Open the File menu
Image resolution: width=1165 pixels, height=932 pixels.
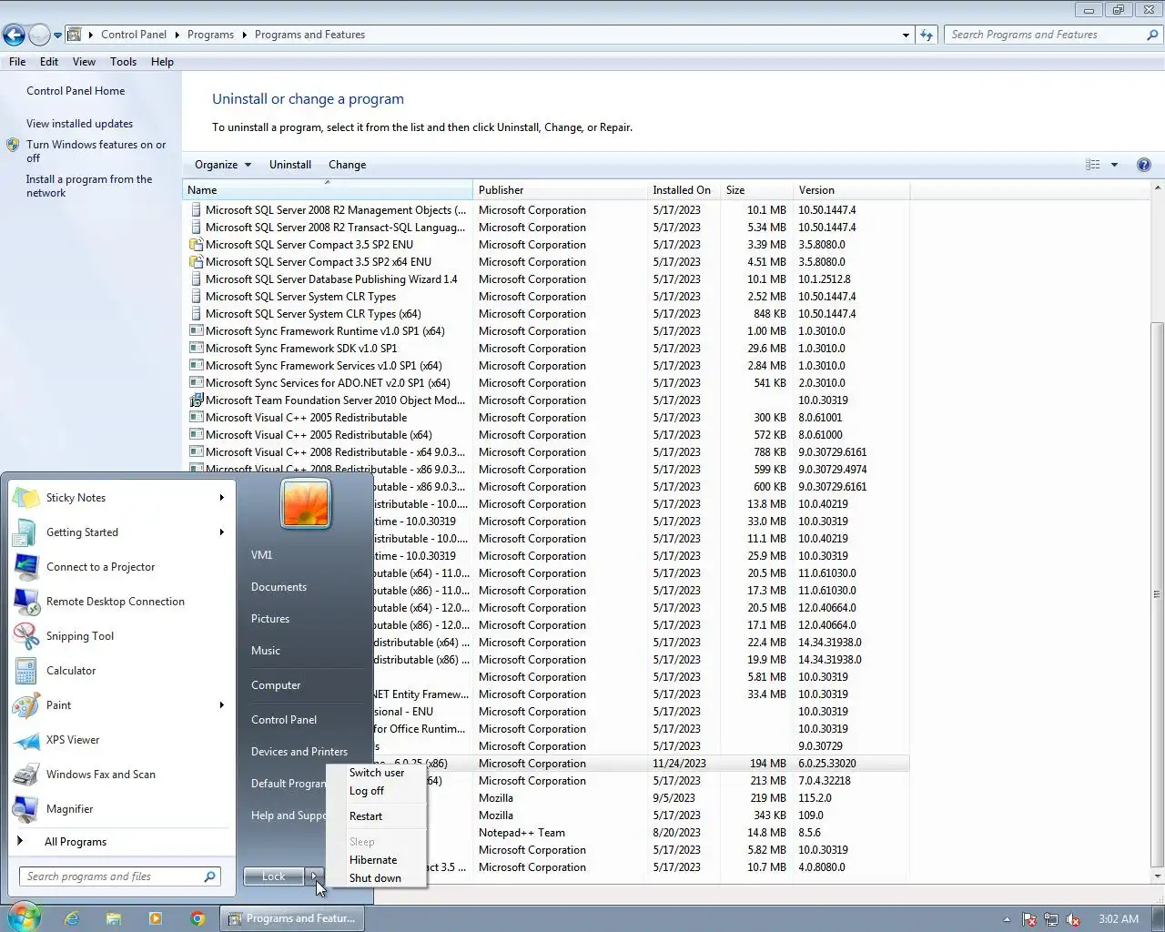tap(17, 62)
